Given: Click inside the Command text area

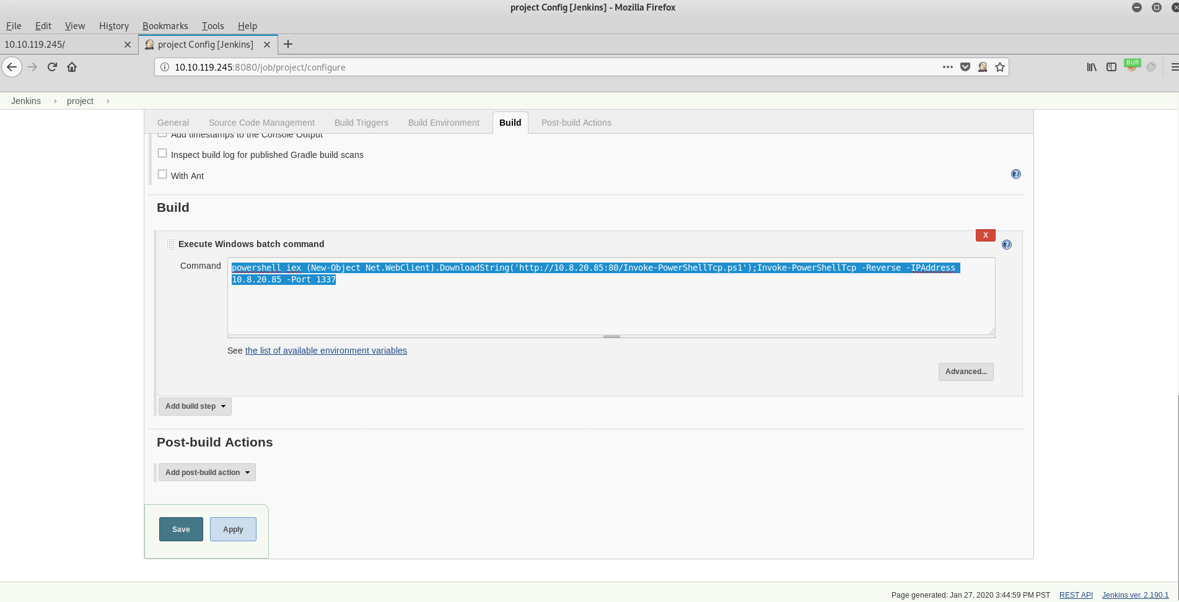Looking at the screenshot, I should (x=611, y=296).
